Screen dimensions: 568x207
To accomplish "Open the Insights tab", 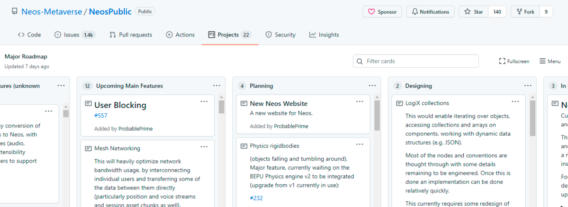I will point(324,35).
